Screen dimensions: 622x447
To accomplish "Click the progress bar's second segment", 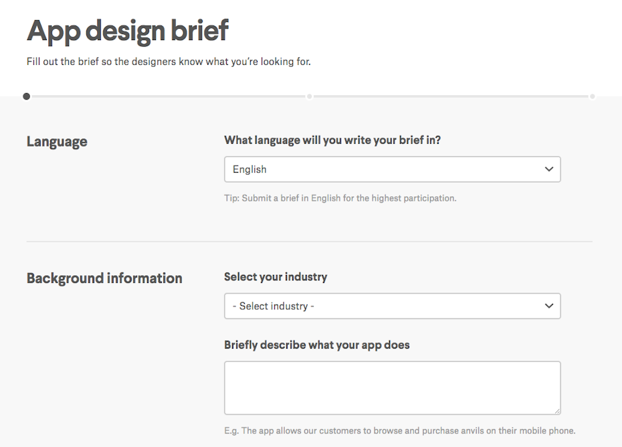I will point(450,96).
